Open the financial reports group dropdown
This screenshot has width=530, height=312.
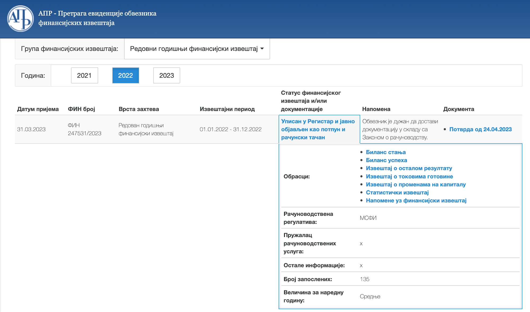pyautogui.click(x=197, y=49)
